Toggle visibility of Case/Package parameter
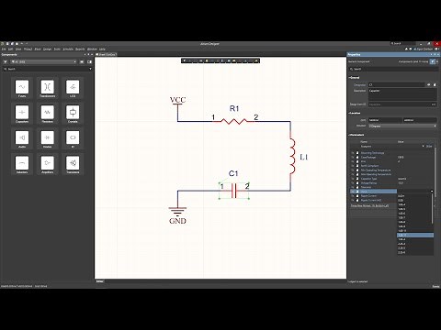The height and width of the screenshot is (330, 441). point(353,157)
